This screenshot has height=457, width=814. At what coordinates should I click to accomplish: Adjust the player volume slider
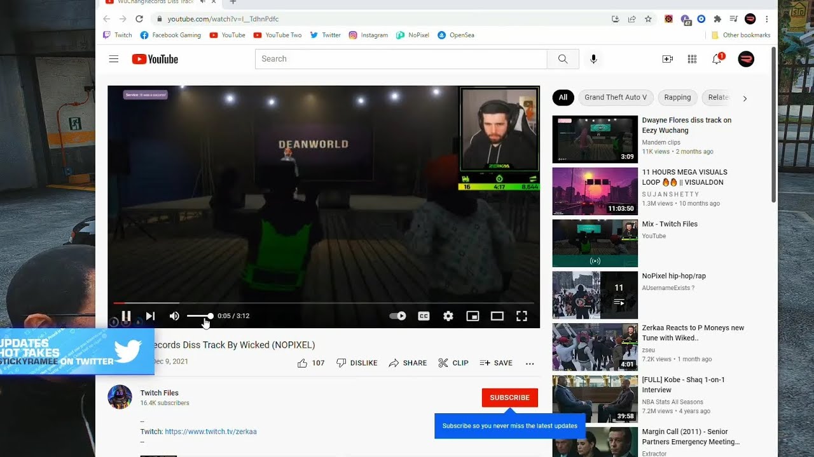click(x=199, y=315)
